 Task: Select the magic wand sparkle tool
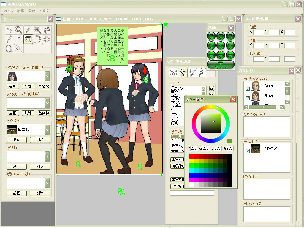(37, 30)
